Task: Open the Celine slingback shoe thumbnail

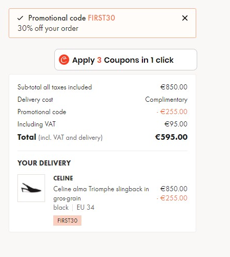Action: pyautogui.click(x=31, y=188)
